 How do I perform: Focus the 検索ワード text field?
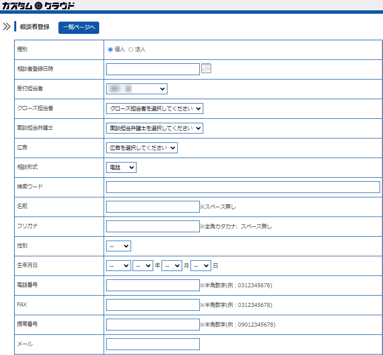243,187
